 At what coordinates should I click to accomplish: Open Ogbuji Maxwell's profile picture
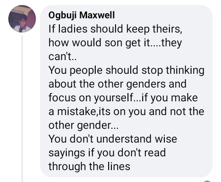(x=22, y=19)
